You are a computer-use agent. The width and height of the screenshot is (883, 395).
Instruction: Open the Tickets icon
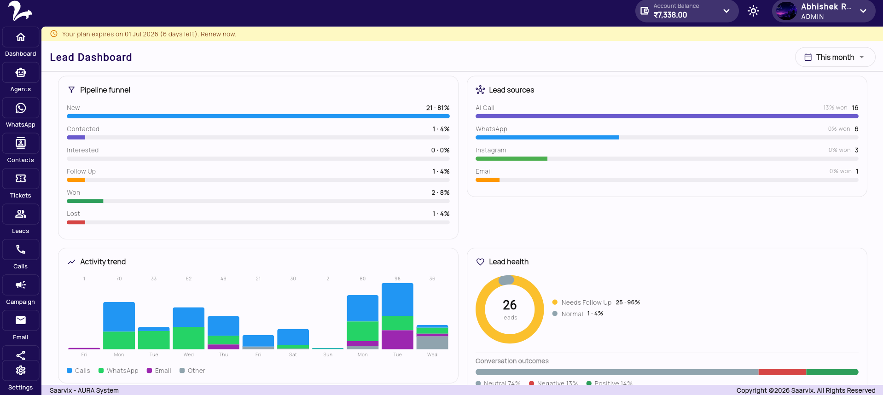(x=21, y=179)
